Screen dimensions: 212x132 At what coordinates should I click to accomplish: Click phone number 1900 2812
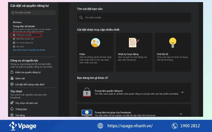[x=190, y=126]
